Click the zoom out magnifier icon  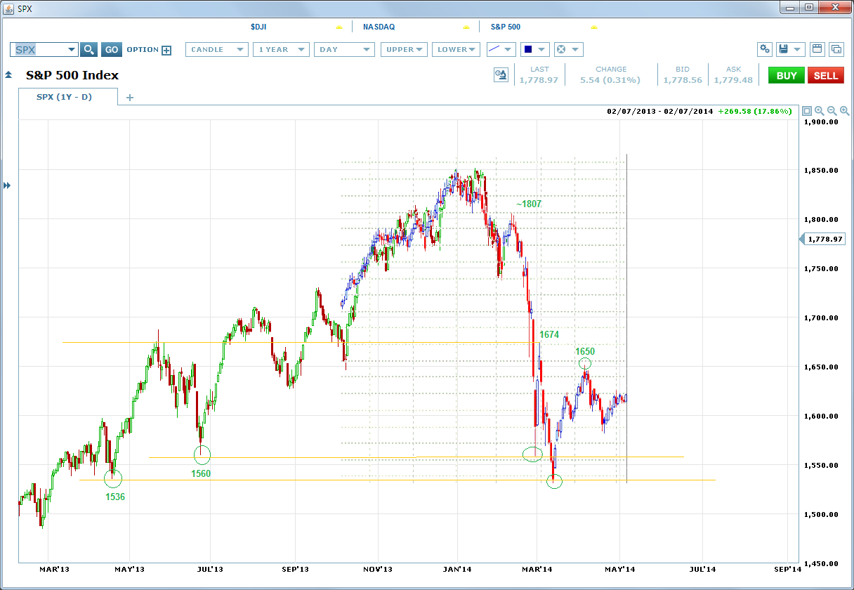click(832, 111)
